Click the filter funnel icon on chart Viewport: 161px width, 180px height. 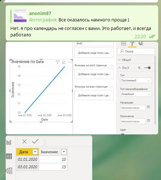tap(57, 62)
